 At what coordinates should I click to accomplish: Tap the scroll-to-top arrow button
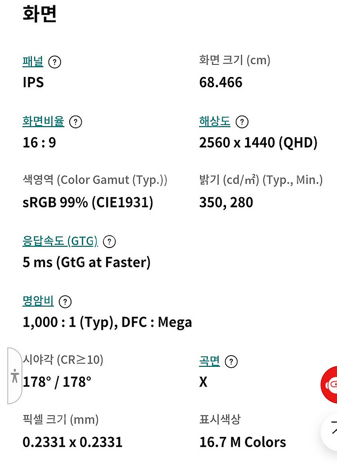(x=330, y=432)
